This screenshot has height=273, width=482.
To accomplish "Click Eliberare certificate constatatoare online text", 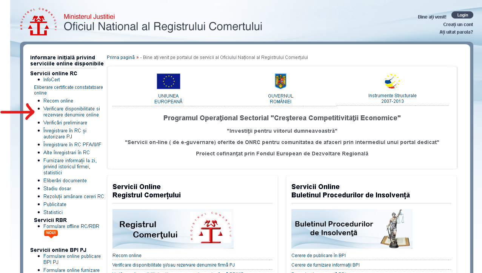I will pos(68,90).
